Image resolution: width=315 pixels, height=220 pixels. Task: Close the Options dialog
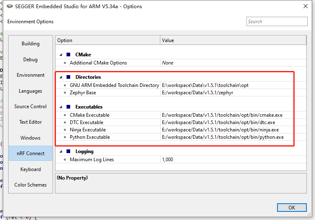(x=306, y=6)
